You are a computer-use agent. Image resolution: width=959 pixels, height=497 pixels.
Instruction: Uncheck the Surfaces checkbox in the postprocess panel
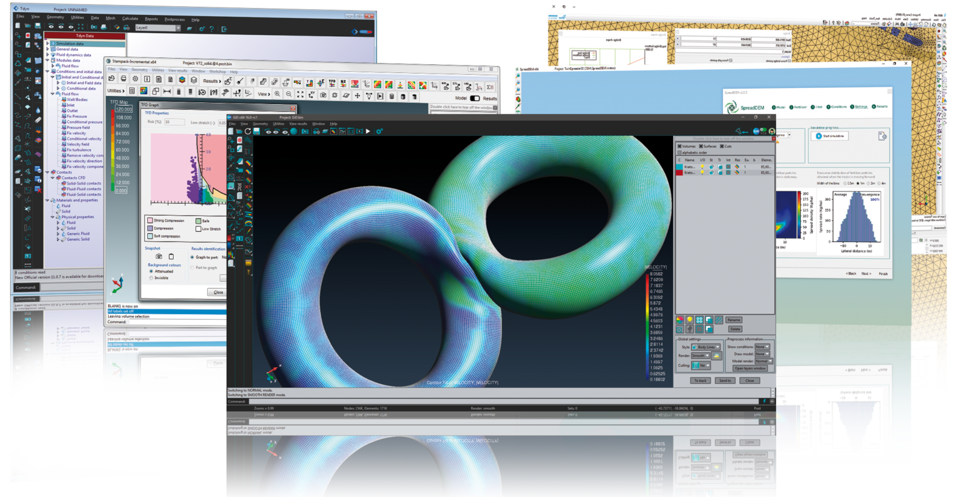pos(701,147)
